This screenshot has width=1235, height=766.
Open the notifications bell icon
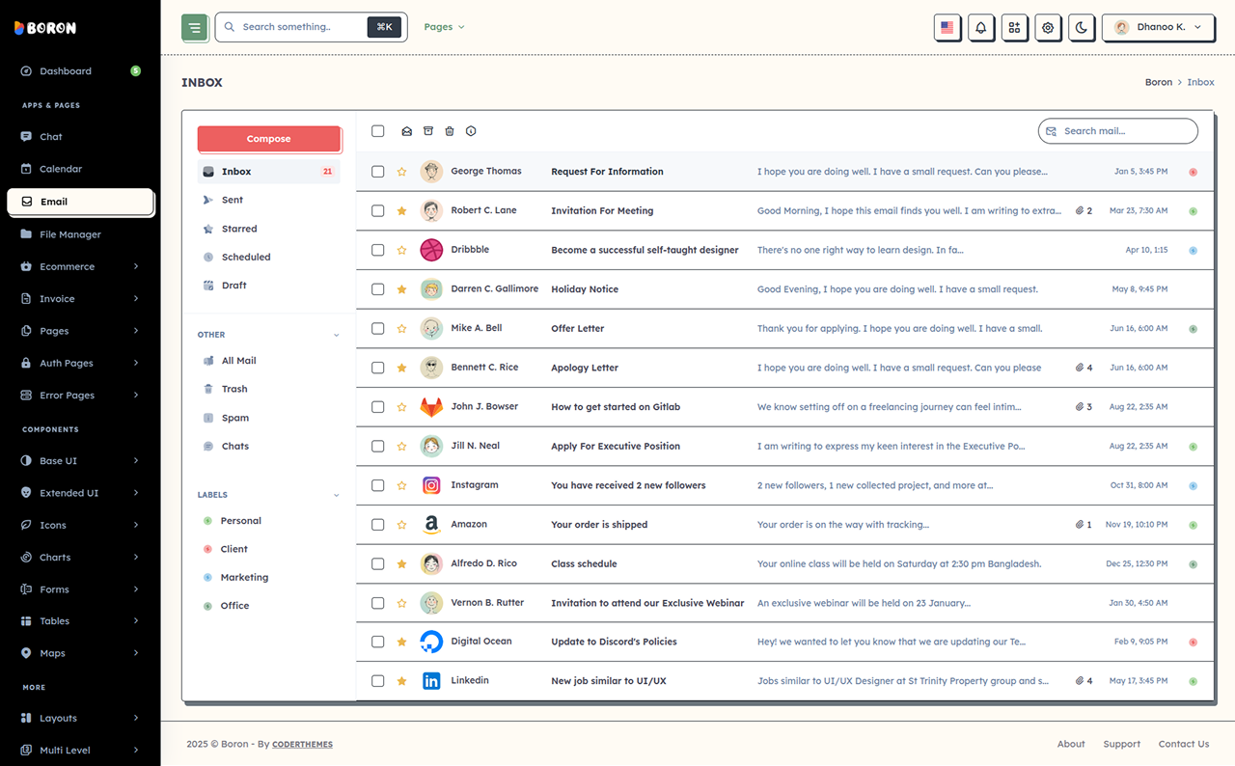coord(980,27)
